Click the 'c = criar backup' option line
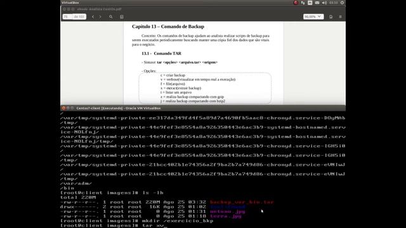 (173, 75)
